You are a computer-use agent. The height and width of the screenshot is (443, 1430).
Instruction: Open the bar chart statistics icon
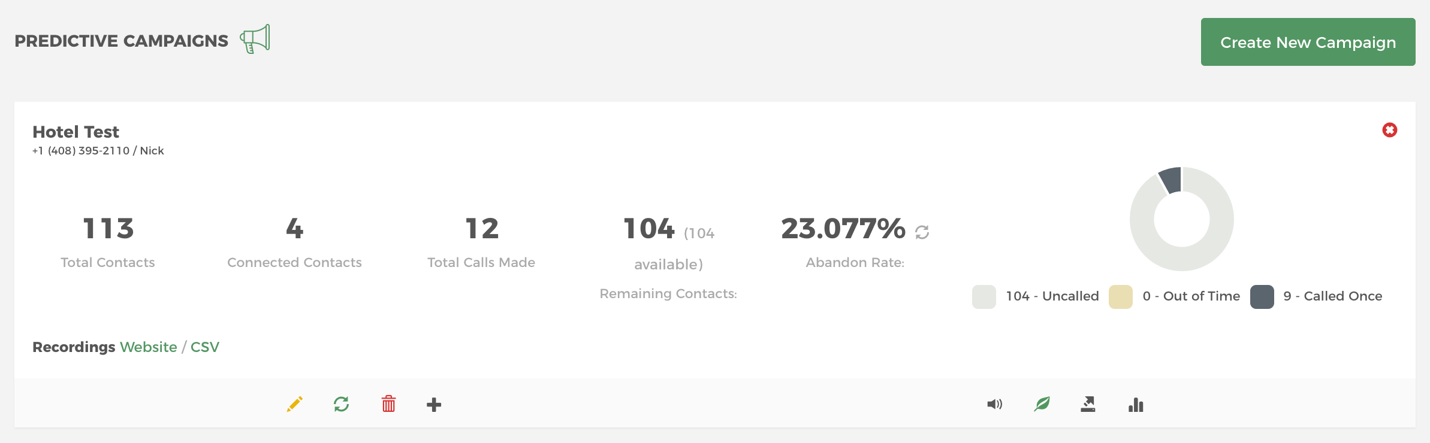(1136, 405)
